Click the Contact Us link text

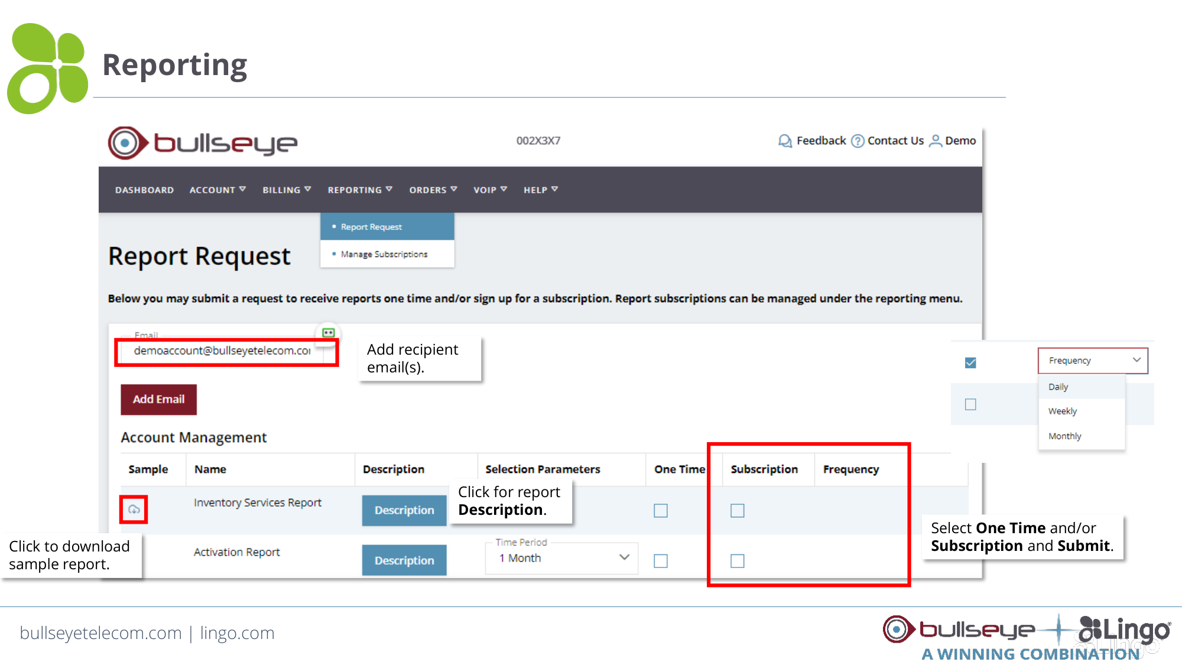(x=895, y=141)
